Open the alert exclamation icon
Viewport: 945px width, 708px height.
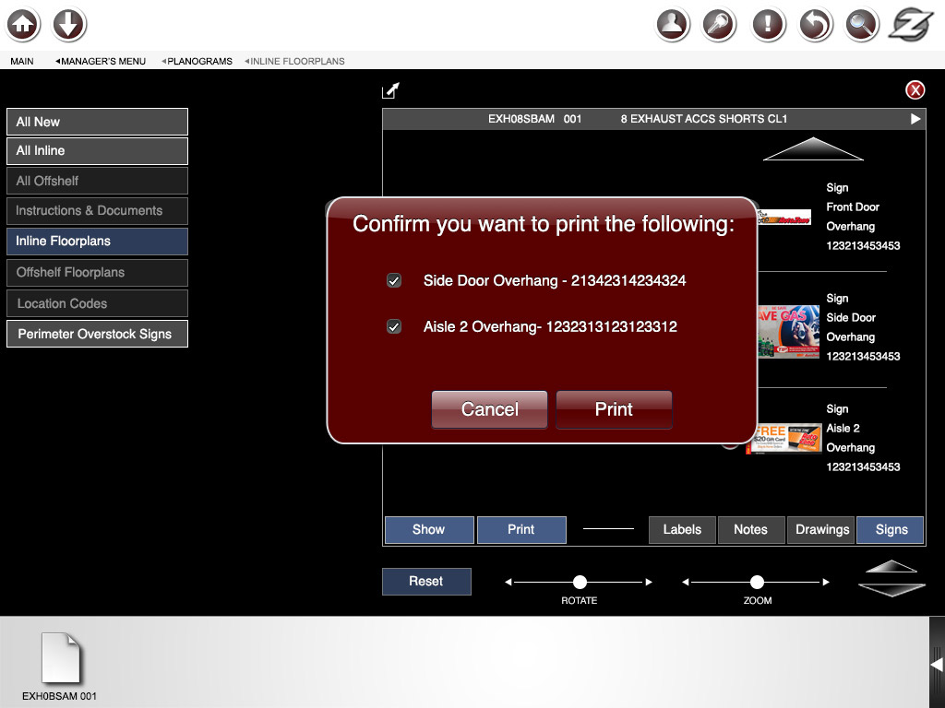tap(768, 25)
